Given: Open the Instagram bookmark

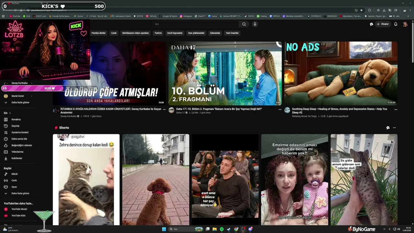Looking at the screenshot, I should click(x=186, y=16).
